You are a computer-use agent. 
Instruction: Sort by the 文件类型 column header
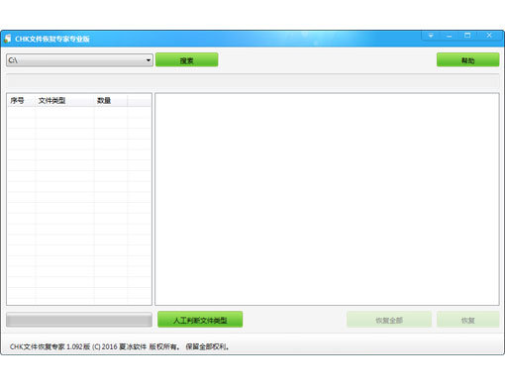[x=64, y=100]
